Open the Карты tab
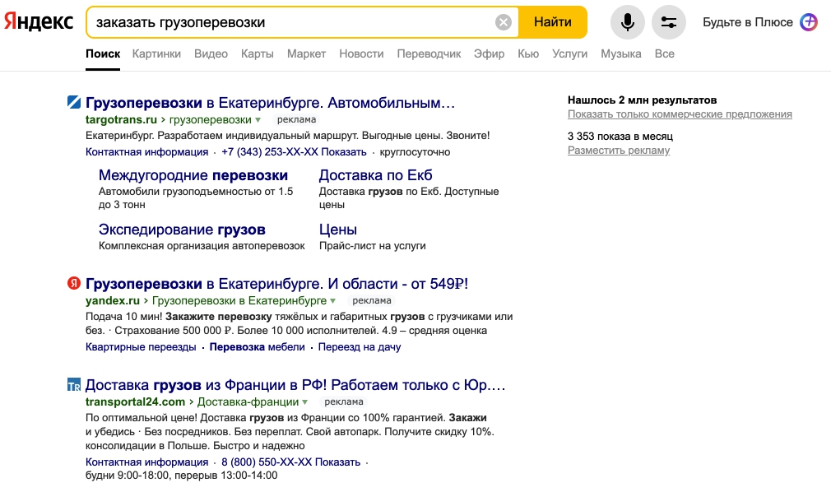 point(257,53)
